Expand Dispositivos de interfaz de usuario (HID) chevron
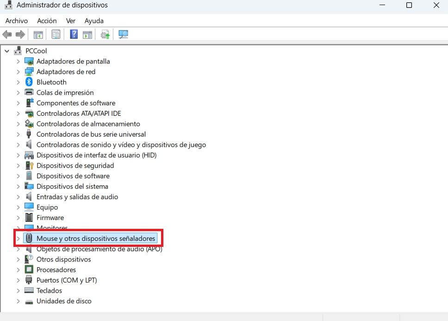The image size is (448, 321). [x=18, y=155]
